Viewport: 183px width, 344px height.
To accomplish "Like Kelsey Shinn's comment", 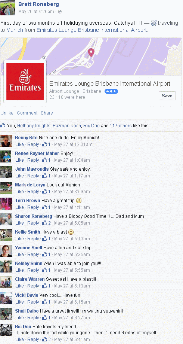I will click(x=19, y=270).
